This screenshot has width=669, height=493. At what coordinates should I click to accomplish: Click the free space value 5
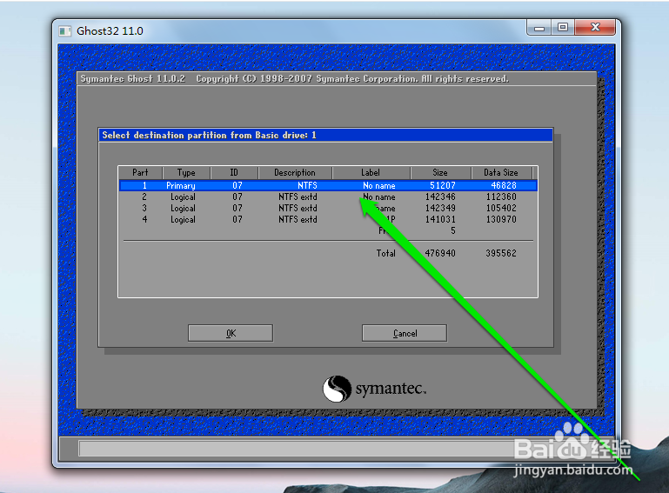[x=453, y=230]
